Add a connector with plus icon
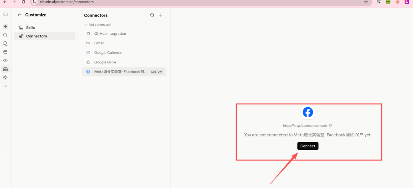 [161, 15]
